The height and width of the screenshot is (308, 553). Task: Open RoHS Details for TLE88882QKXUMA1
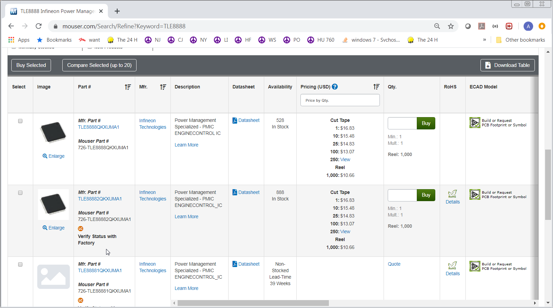453,202
